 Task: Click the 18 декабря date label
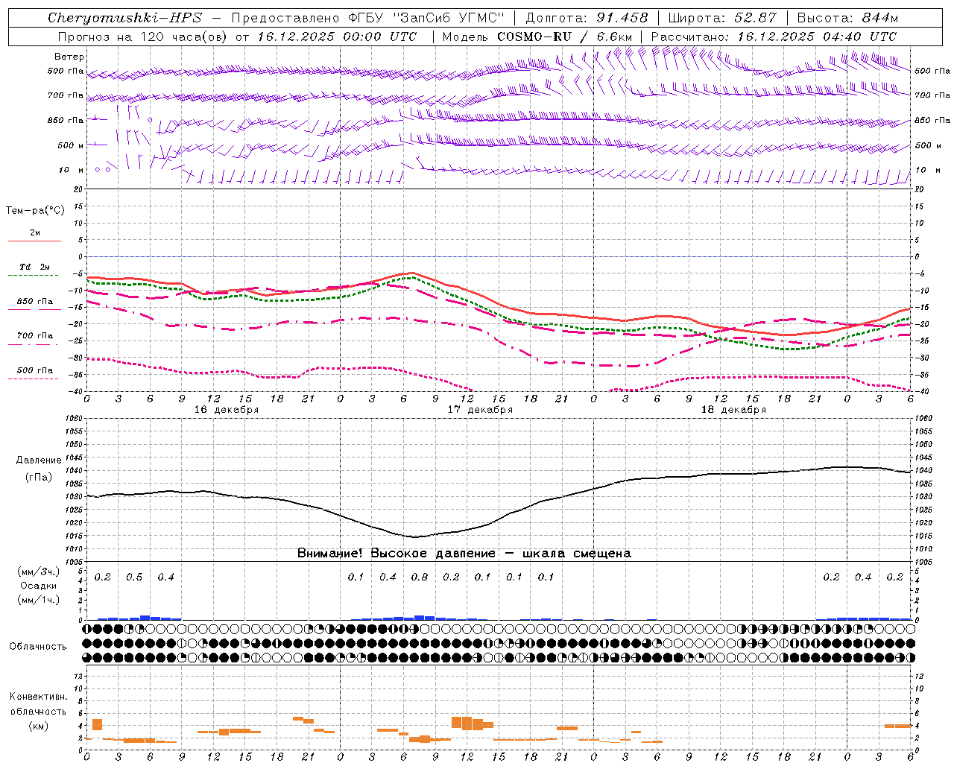pyautogui.click(x=733, y=410)
